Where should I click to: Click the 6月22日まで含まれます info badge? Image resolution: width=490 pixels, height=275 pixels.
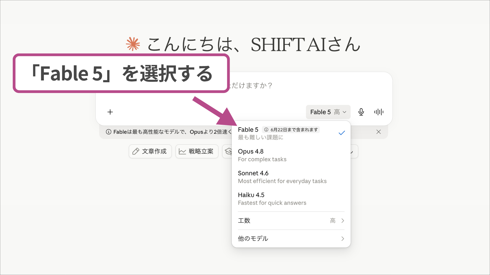click(x=291, y=130)
